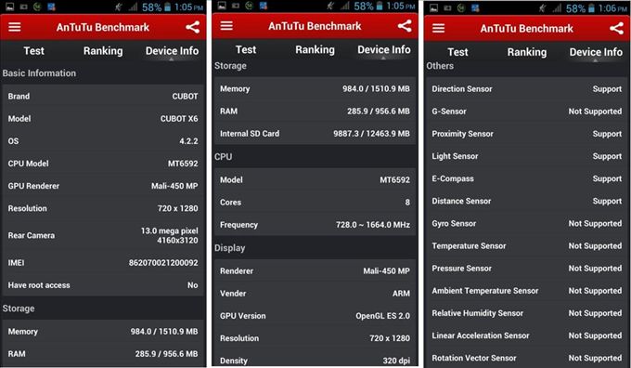The image size is (631, 368).
Task: Tap share icon in middle screenshot
Action: pyautogui.click(x=405, y=26)
